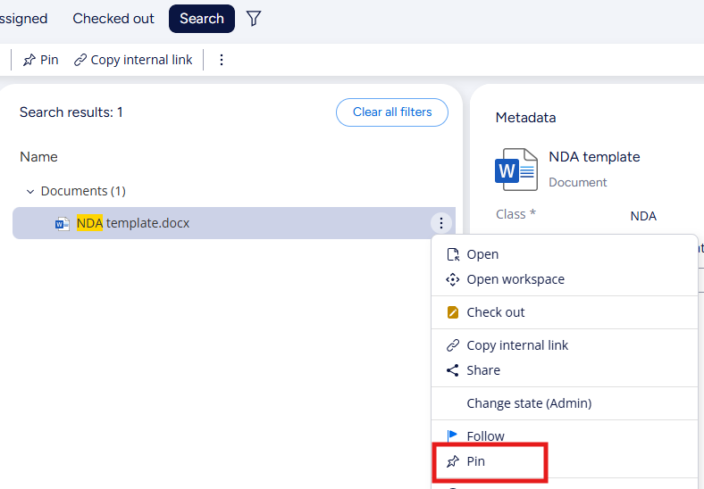Select Open workspace in context menu
The height and width of the screenshot is (489, 704).
tap(515, 279)
